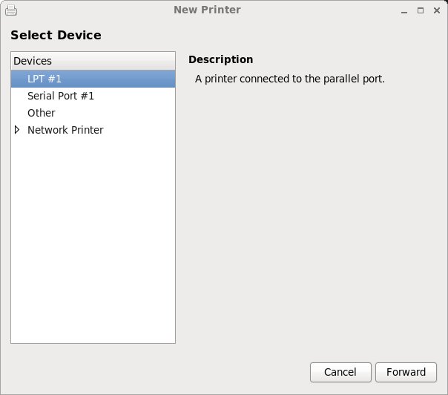This screenshot has width=448, height=395.
Task: Choose Other from the devices list
Action: (42, 113)
